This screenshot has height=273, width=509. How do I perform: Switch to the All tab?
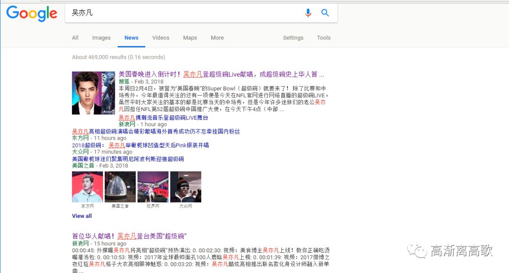click(x=75, y=38)
